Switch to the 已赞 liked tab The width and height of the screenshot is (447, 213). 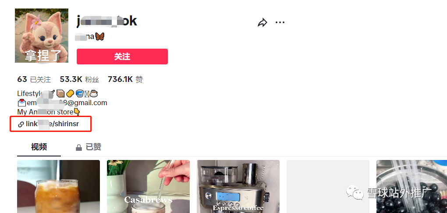pos(88,147)
